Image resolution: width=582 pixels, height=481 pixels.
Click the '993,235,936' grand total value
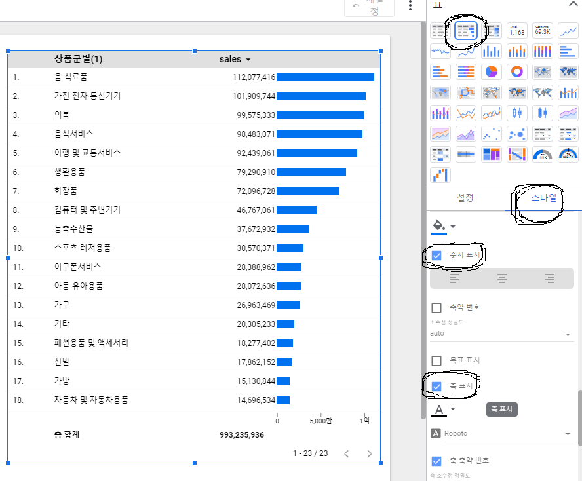click(242, 435)
